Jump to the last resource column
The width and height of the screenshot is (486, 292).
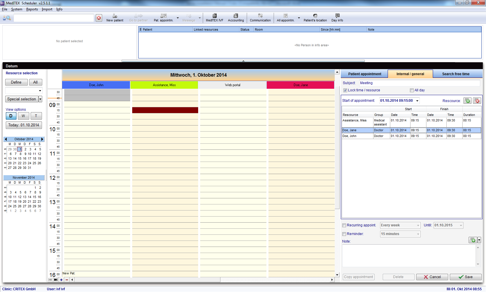(56, 280)
